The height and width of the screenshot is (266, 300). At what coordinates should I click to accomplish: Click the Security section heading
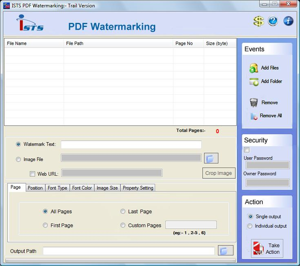point(256,140)
